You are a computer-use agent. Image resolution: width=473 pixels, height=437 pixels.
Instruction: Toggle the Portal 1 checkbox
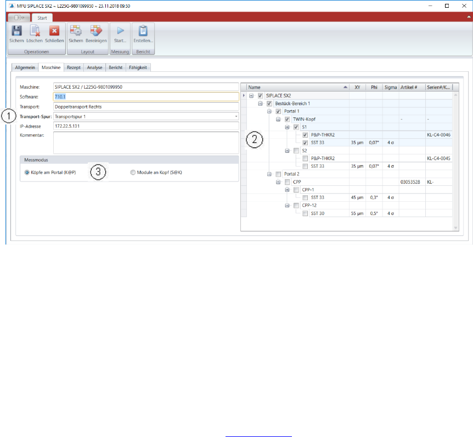click(278, 111)
